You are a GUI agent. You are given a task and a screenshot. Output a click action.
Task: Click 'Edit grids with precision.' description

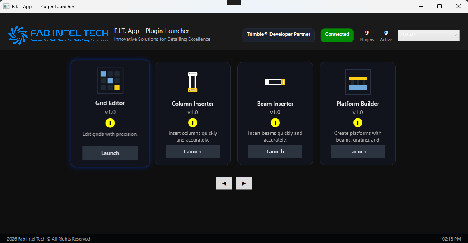pyautogui.click(x=110, y=134)
